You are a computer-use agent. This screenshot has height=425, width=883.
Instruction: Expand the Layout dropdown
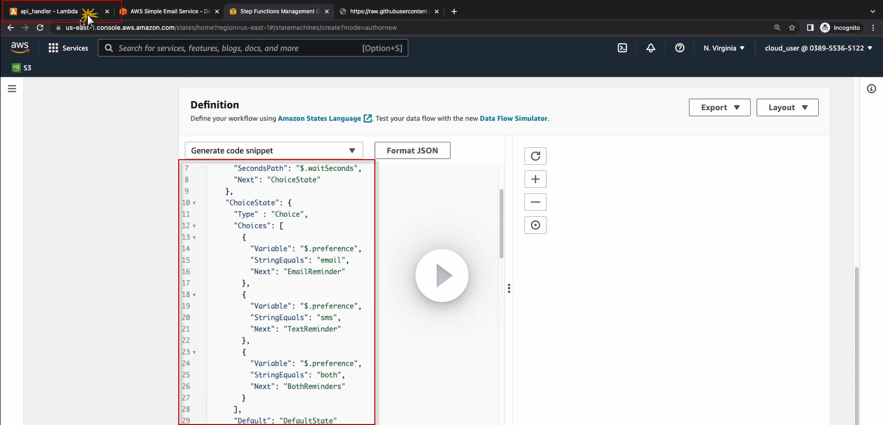pyautogui.click(x=787, y=108)
